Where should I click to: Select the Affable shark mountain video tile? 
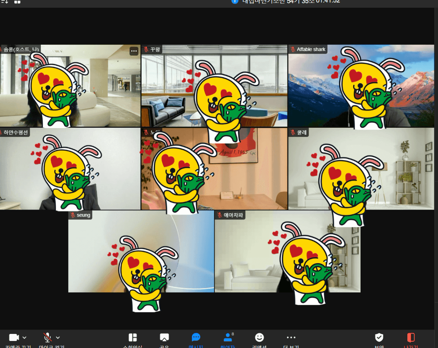361,86
